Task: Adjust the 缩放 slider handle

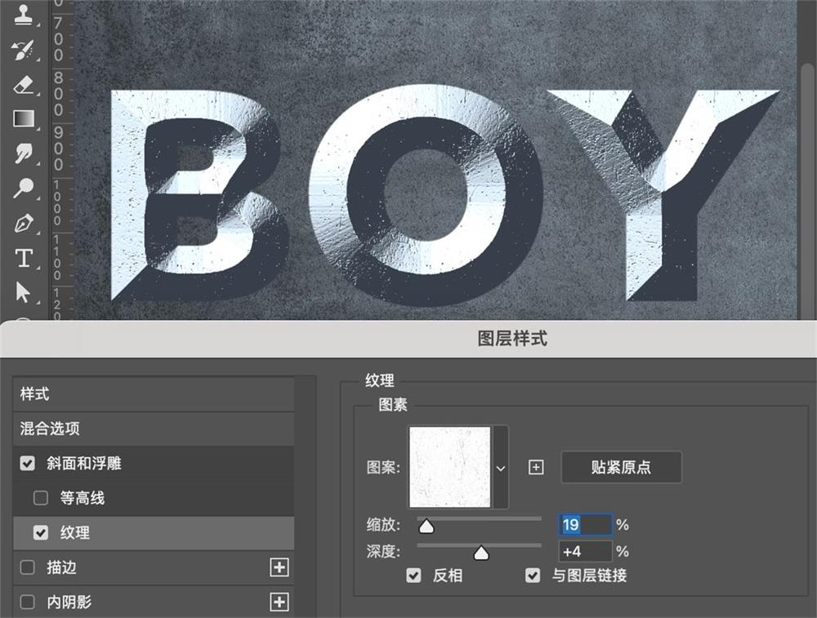Action: (426, 527)
